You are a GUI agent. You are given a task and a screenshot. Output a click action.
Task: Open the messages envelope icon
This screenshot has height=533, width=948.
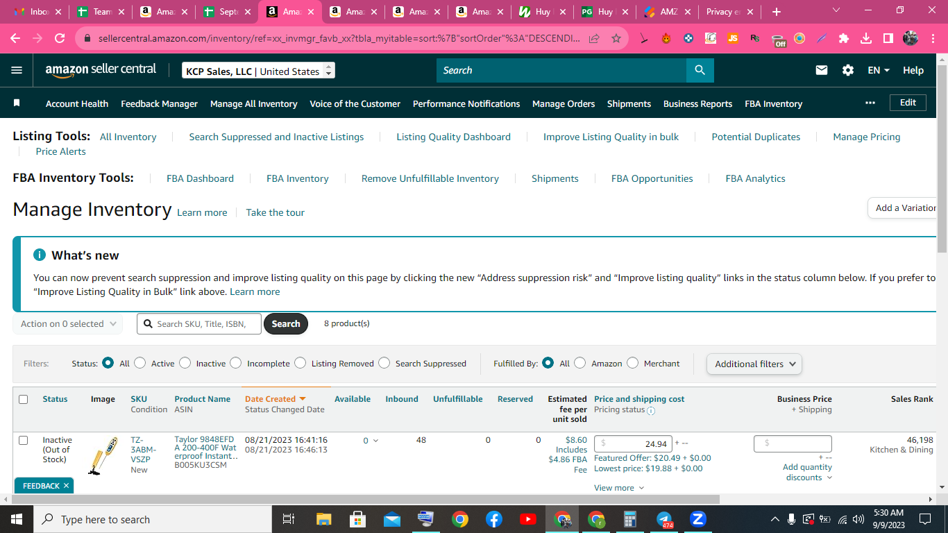pyautogui.click(x=822, y=70)
